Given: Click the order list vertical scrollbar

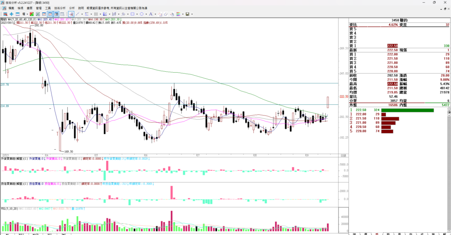Looking at the screenshot, I should pos(449,173).
